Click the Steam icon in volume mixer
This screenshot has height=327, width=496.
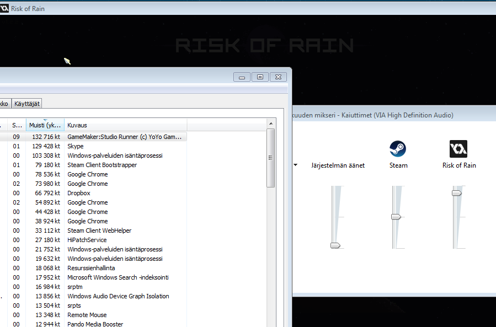(x=398, y=149)
